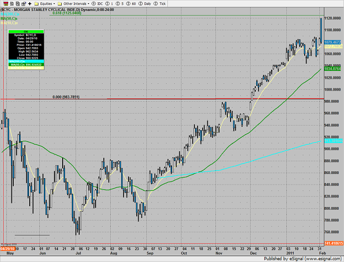
Task: Click the cyan 913.38 MA200 price tag
Action: coord(333,141)
